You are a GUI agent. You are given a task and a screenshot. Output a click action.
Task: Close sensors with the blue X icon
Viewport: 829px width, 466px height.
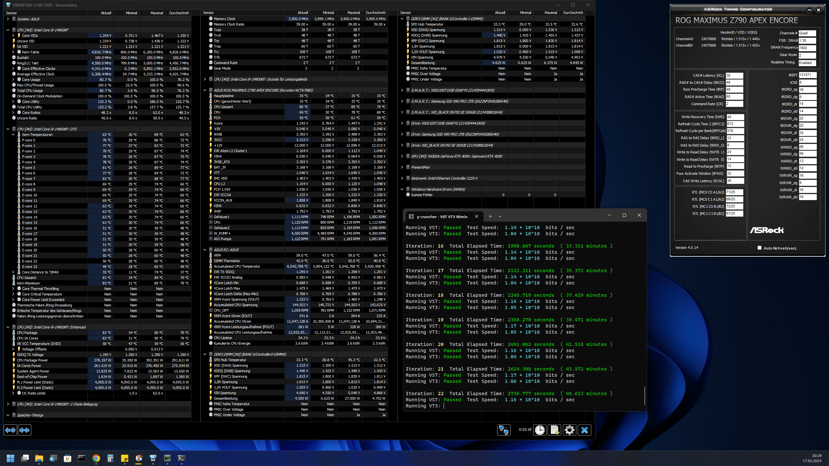point(585,430)
